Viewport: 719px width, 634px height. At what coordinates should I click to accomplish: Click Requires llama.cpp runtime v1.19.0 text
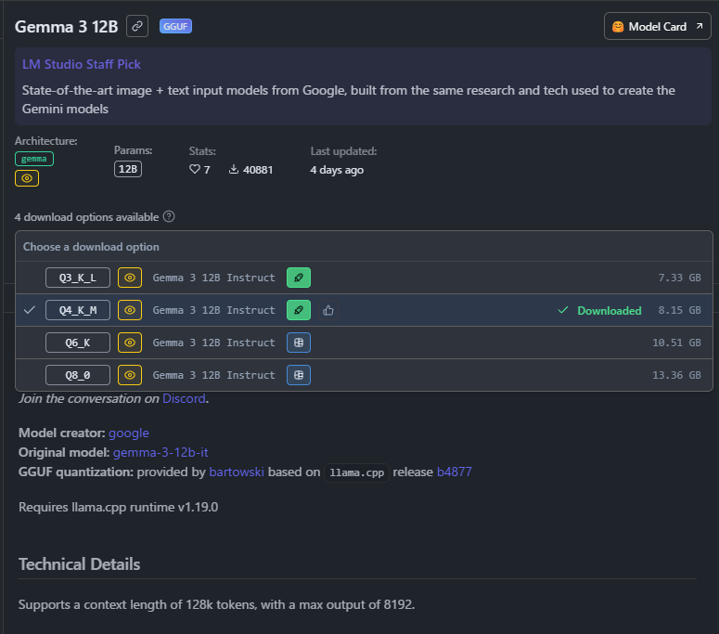[x=119, y=507]
